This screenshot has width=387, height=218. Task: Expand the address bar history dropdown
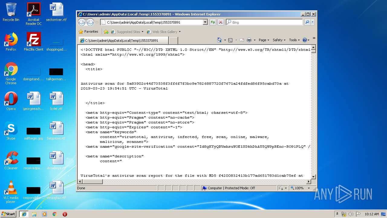[x=205, y=22]
